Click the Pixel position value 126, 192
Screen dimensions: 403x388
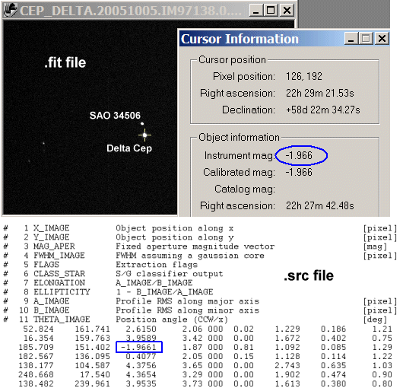[304, 76]
